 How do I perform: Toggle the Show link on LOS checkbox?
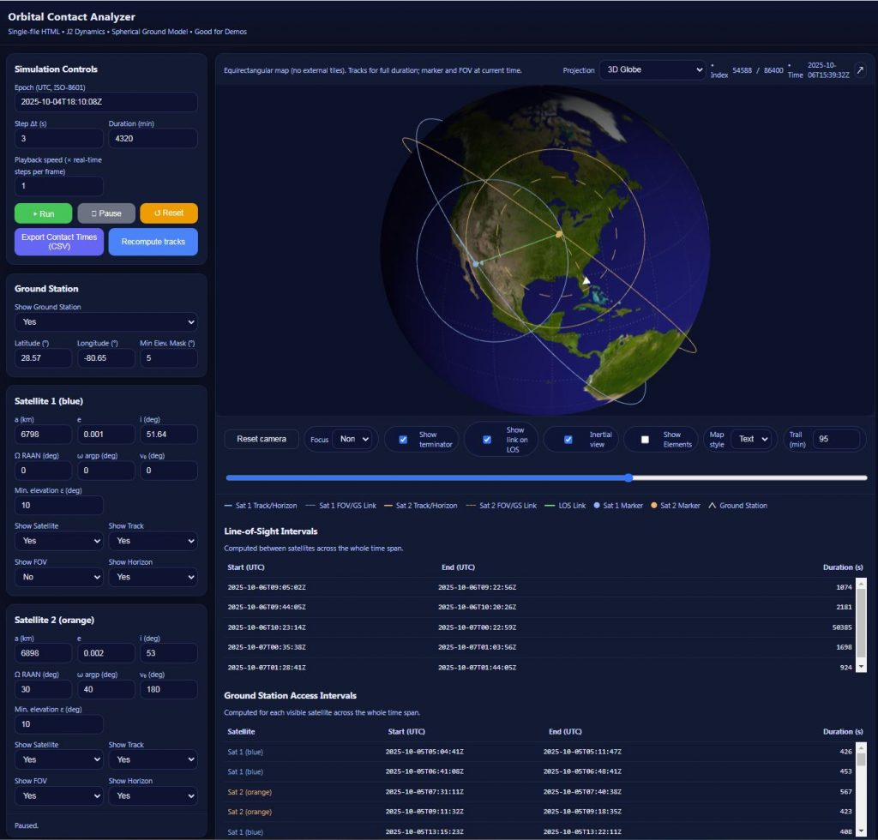point(487,440)
